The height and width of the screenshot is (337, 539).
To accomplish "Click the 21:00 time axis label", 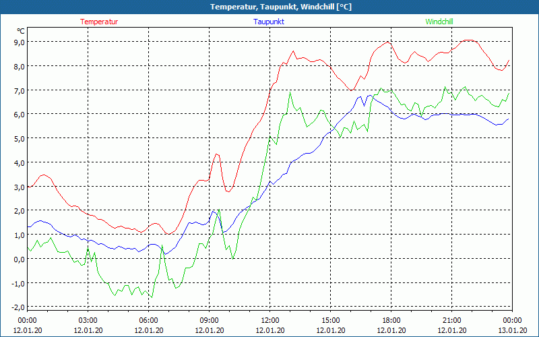I will [451, 321].
